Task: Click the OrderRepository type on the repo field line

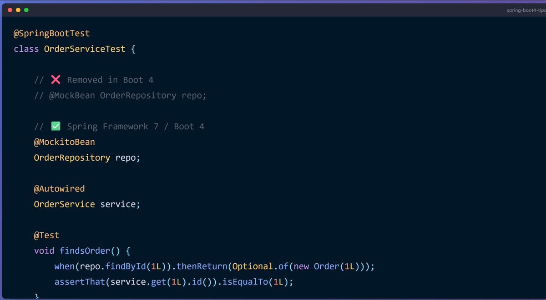Action: [72, 157]
